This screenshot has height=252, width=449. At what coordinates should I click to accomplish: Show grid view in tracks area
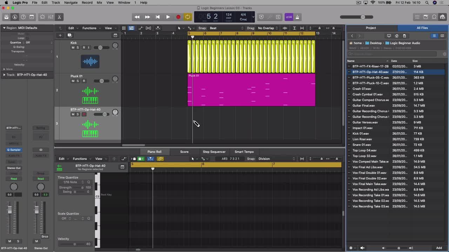click(123, 28)
